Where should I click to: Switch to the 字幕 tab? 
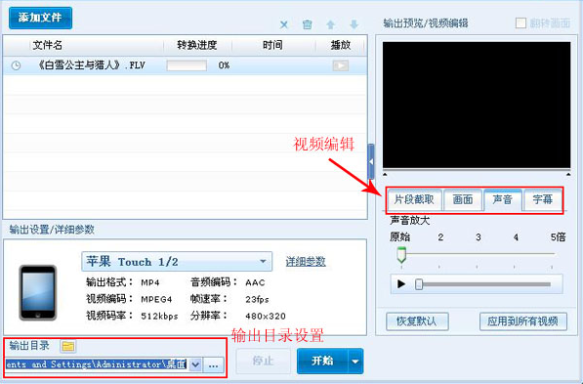542,199
